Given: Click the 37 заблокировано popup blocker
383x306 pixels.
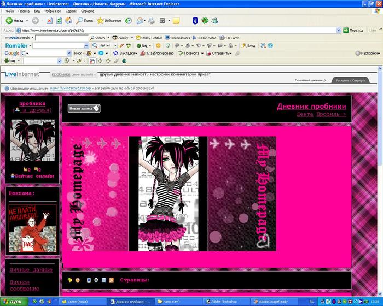Looking at the screenshot, I should tap(157, 53).
